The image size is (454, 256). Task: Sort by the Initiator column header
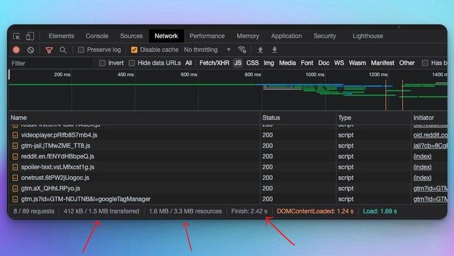(x=429, y=118)
